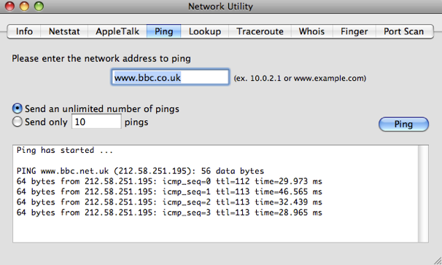Click the Ping tab
This screenshot has width=442, height=265.
click(164, 31)
